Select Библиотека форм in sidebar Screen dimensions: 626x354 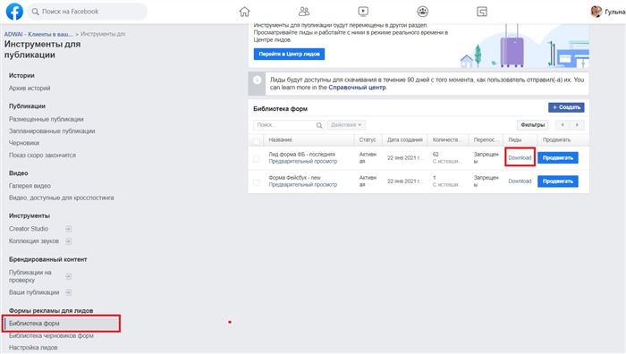[61, 324]
